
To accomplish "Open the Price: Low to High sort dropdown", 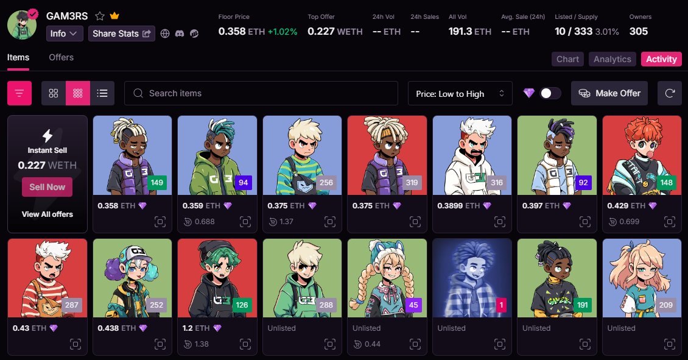I will (x=460, y=93).
